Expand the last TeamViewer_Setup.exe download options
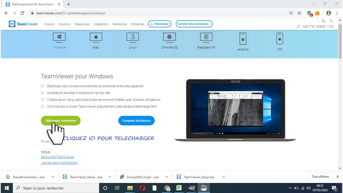Viewport: 343px width, 193px height. [x=224, y=177]
